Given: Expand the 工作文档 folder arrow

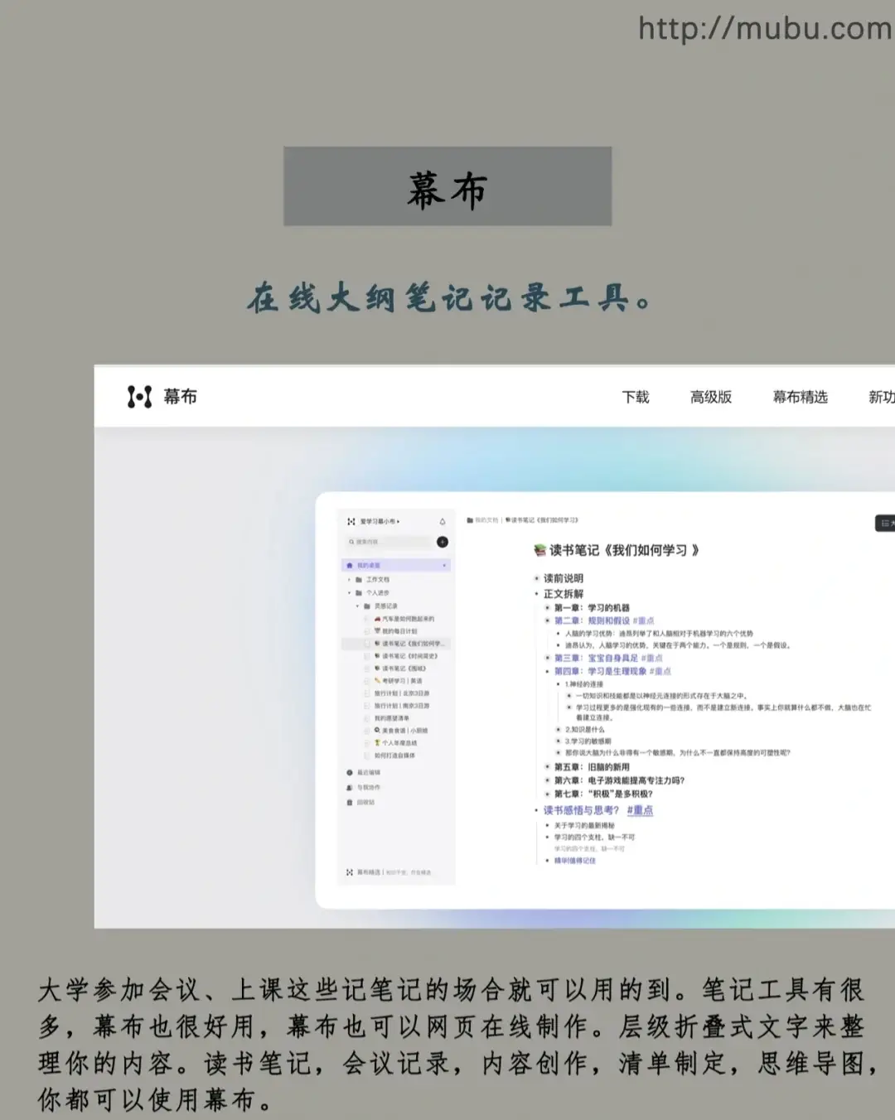Looking at the screenshot, I should coord(349,580).
